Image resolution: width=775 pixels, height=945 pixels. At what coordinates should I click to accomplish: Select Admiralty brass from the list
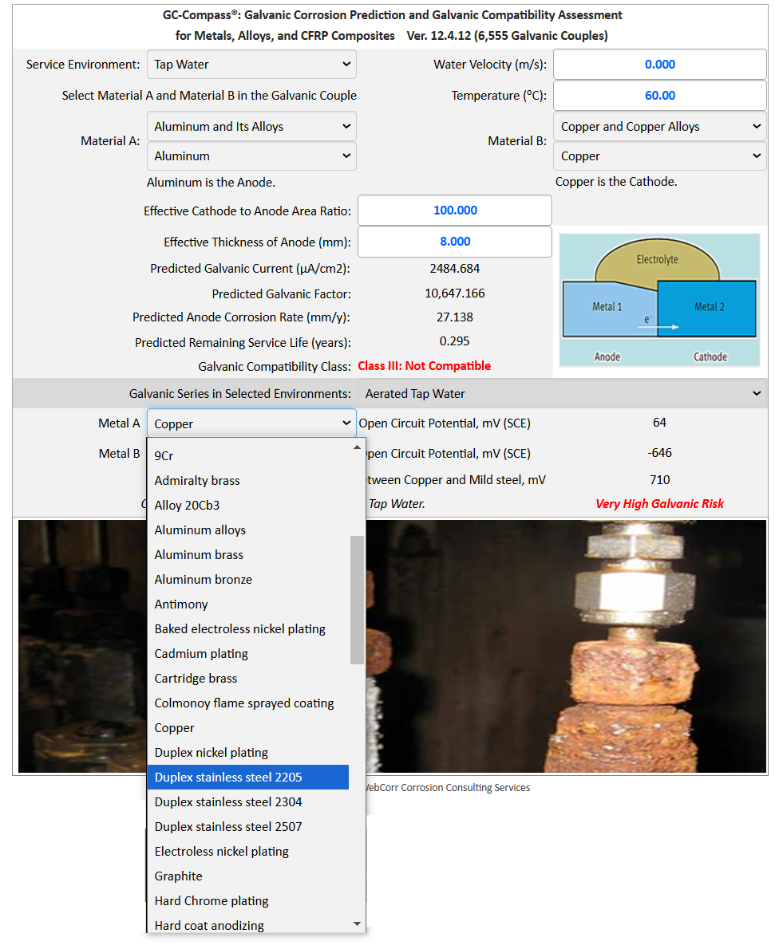click(248, 480)
